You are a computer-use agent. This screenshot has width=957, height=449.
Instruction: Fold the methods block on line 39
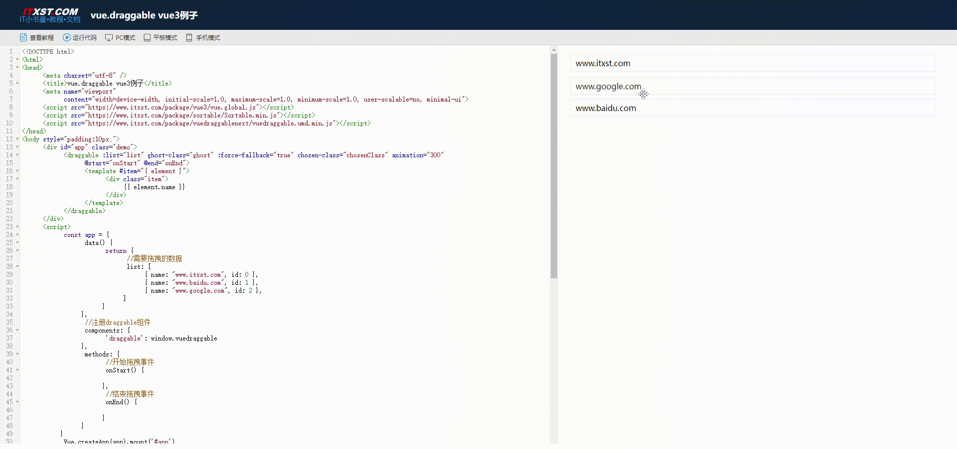(x=17, y=354)
